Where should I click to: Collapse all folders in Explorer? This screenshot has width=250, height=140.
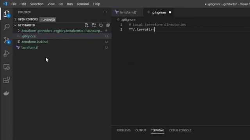click(x=108, y=25)
